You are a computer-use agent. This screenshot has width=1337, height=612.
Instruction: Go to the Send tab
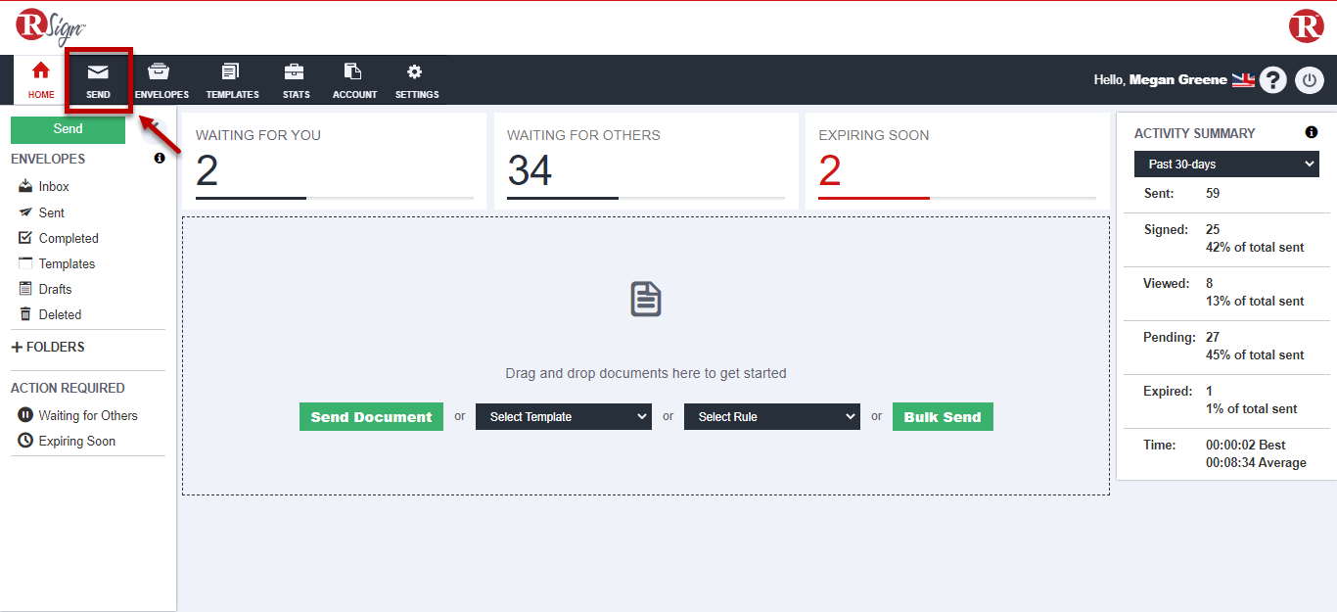click(98, 80)
